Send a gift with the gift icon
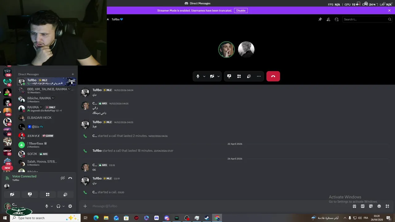 click(354, 206)
